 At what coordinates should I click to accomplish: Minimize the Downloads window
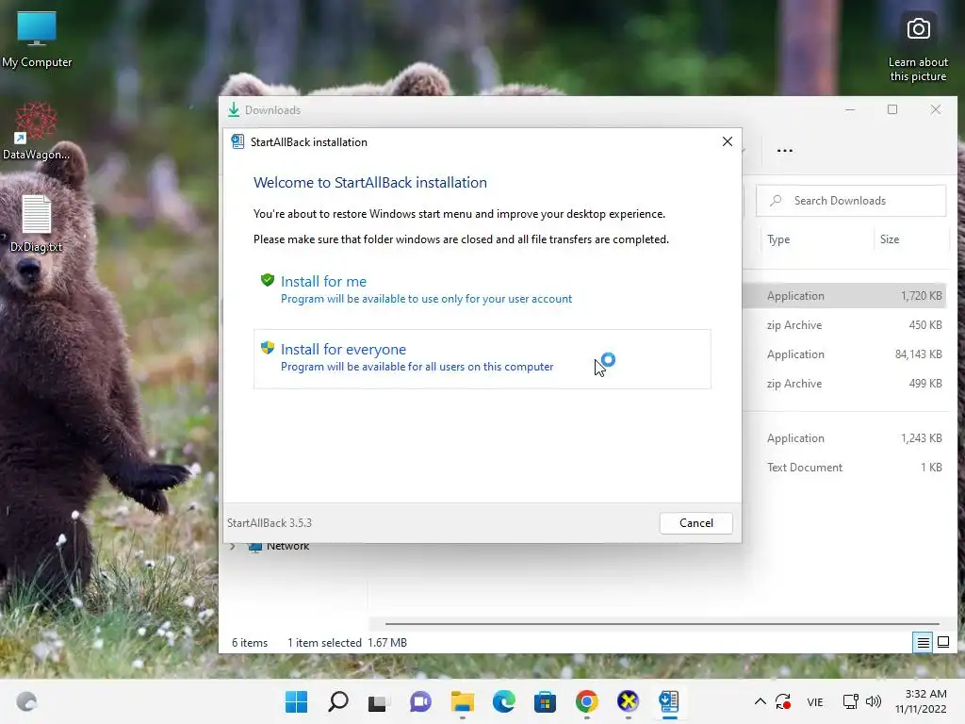pos(850,109)
